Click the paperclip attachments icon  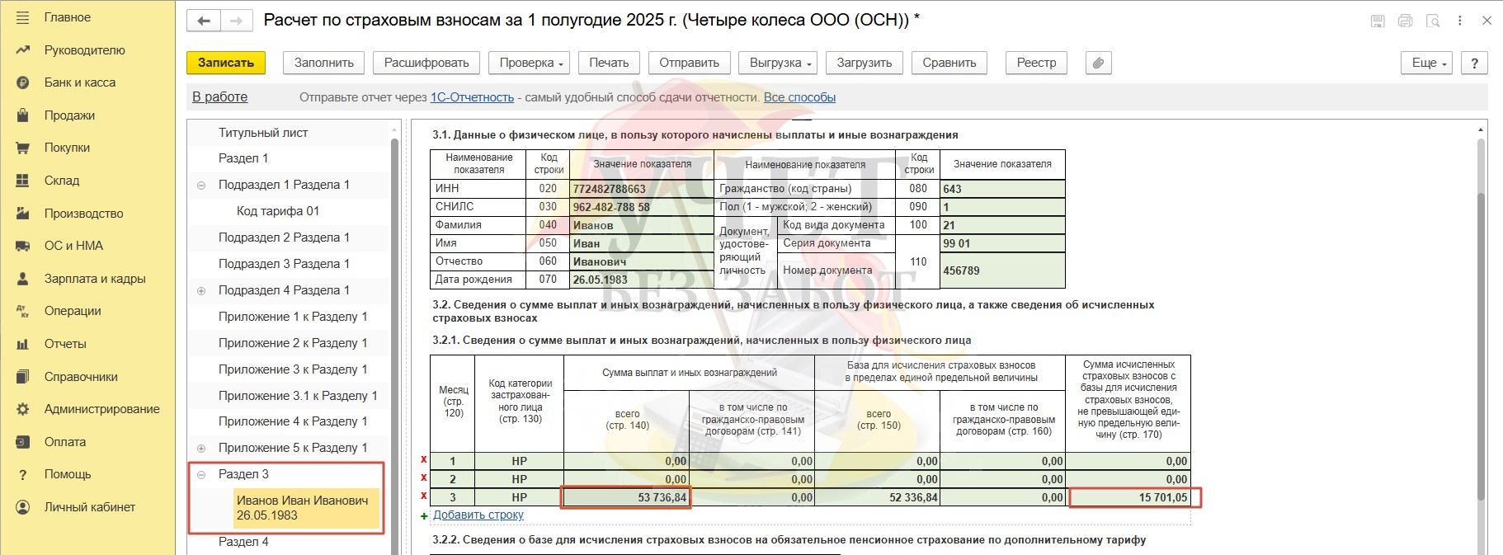tap(1098, 63)
